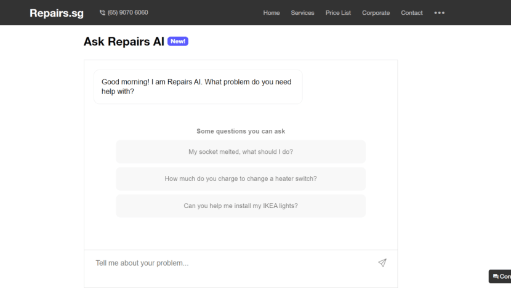Open the three-dots more menu
Screen dimensions: 511x288
(439, 13)
